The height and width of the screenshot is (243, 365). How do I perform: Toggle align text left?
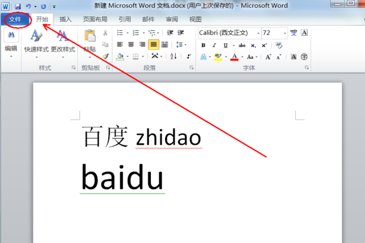coord(120,44)
